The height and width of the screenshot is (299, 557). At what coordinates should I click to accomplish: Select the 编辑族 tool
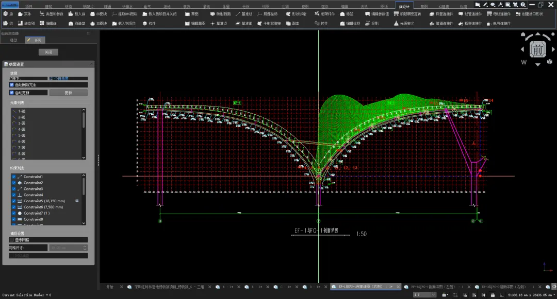point(48,23)
